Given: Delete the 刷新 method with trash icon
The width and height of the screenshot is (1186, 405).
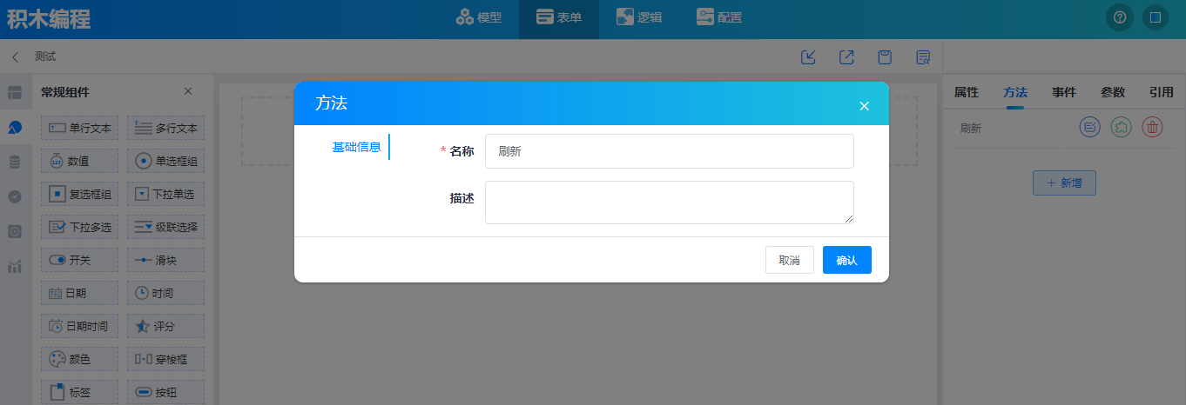Looking at the screenshot, I should (x=1152, y=128).
